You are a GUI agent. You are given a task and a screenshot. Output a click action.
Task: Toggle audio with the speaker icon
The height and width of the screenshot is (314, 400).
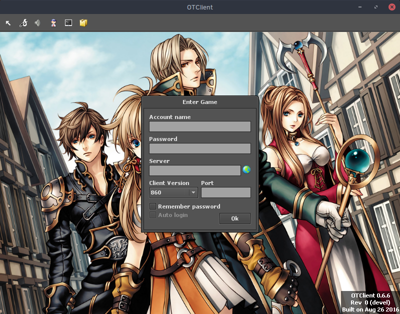[x=38, y=23]
